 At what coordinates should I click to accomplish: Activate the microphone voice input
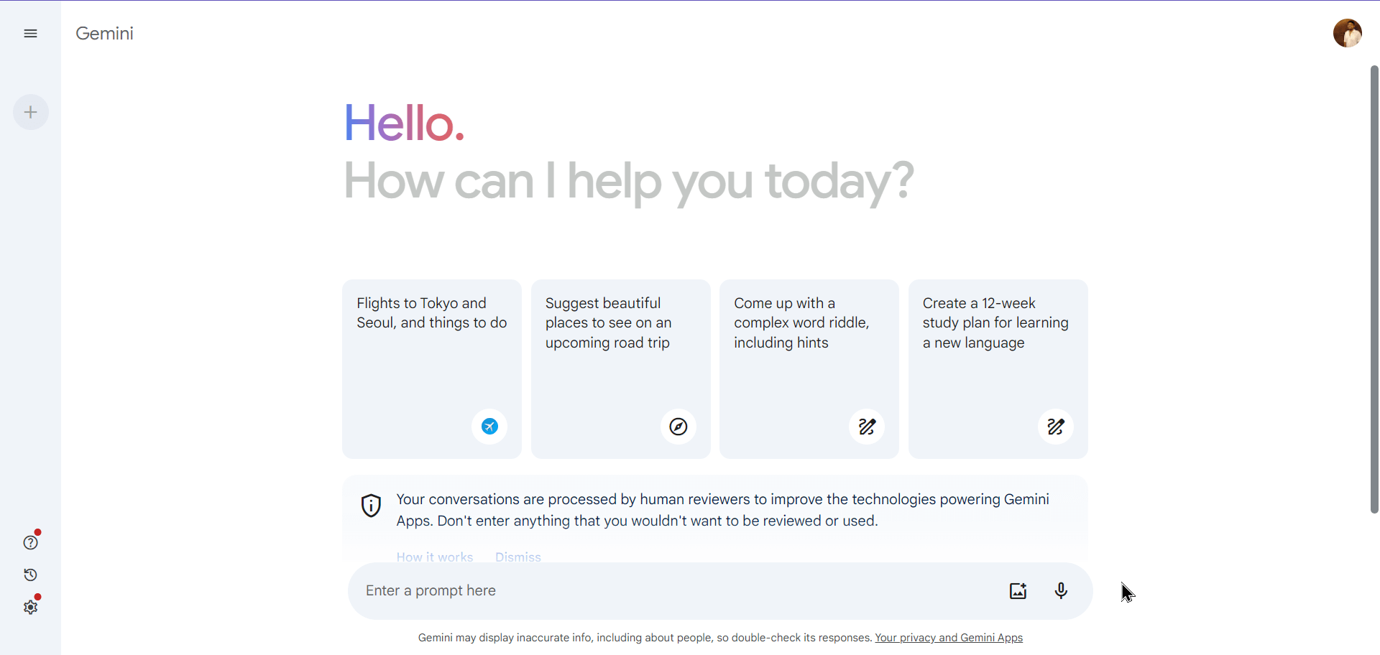[x=1061, y=590]
